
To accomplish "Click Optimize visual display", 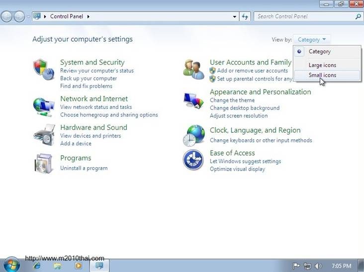I will (237, 169).
